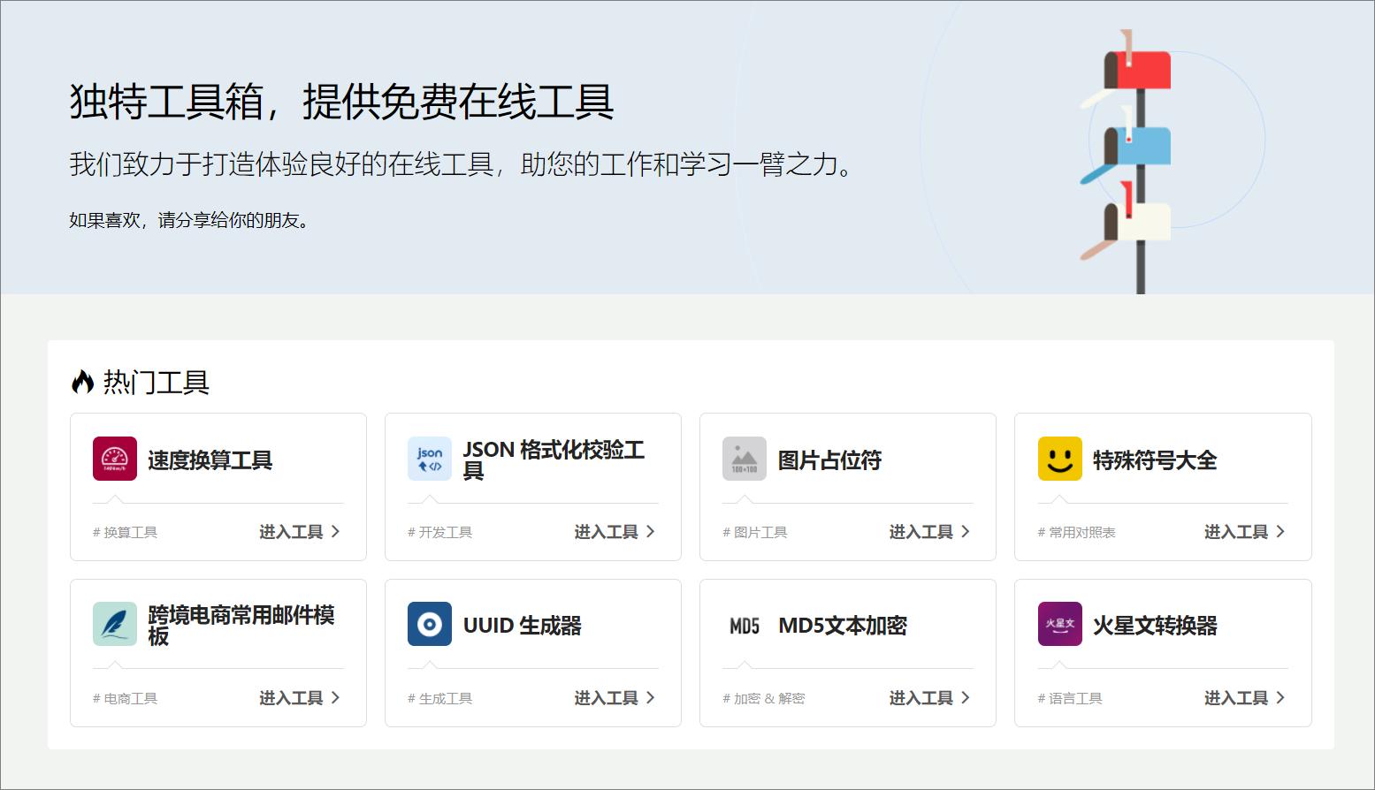Screen dimensions: 1375x790
Task: Select the purple 火星文 converter icon
Action: coord(1059,625)
